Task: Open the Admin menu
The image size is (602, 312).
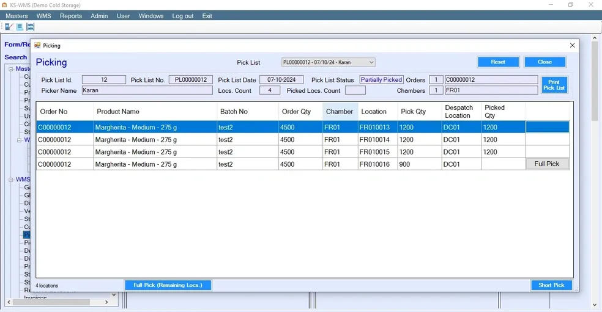Action: click(x=99, y=16)
